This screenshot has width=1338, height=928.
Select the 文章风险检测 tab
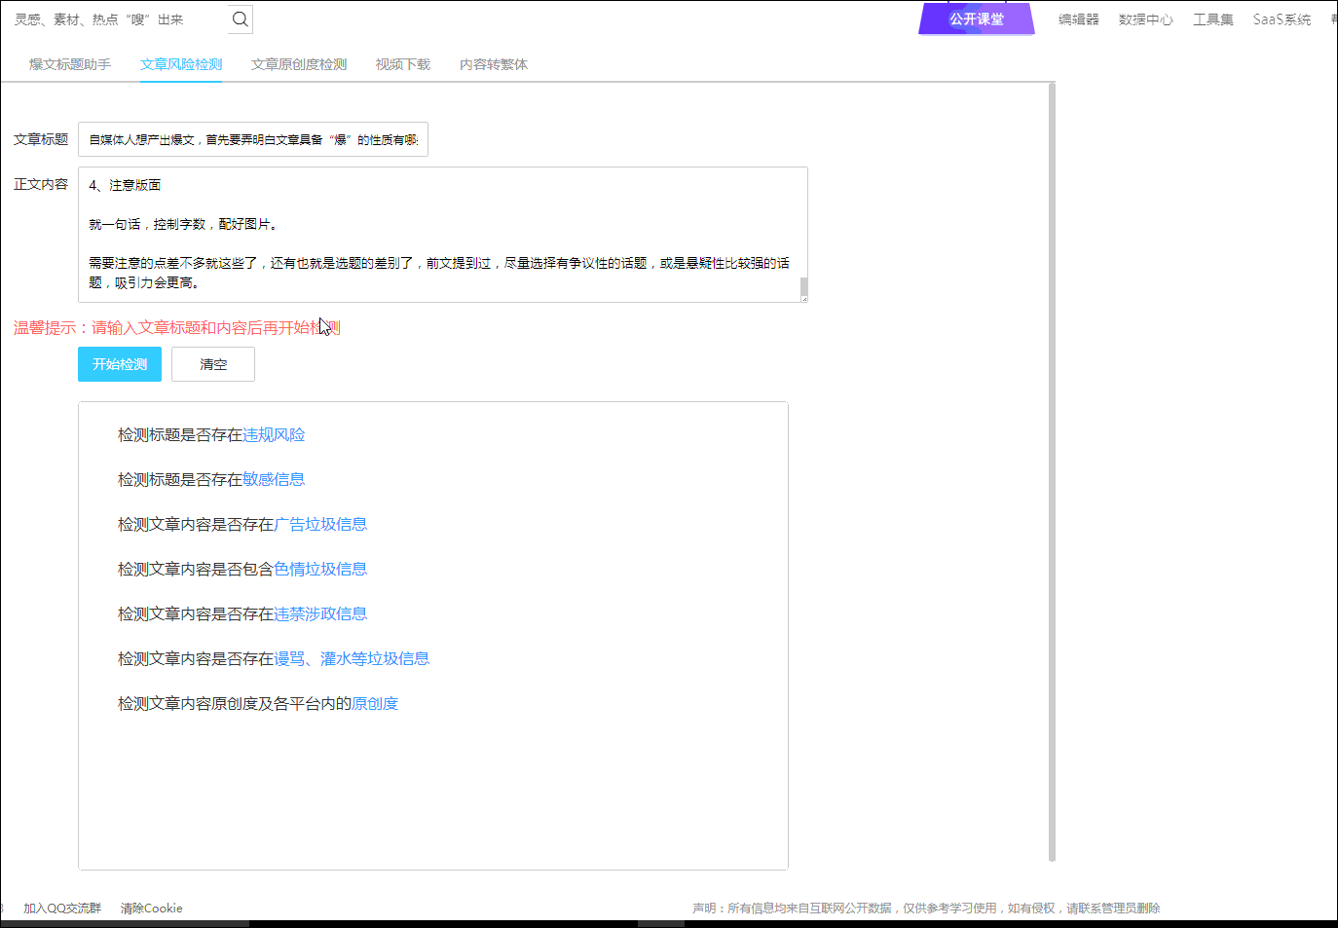(x=181, y=64)
